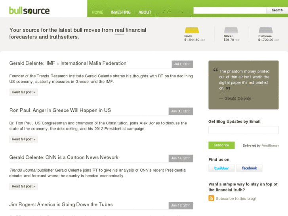The width and height of the screenshot is (288, 216).
Task: Read full post for Ron Paul article
Action: pyautogui.click(x=23, y=140)
